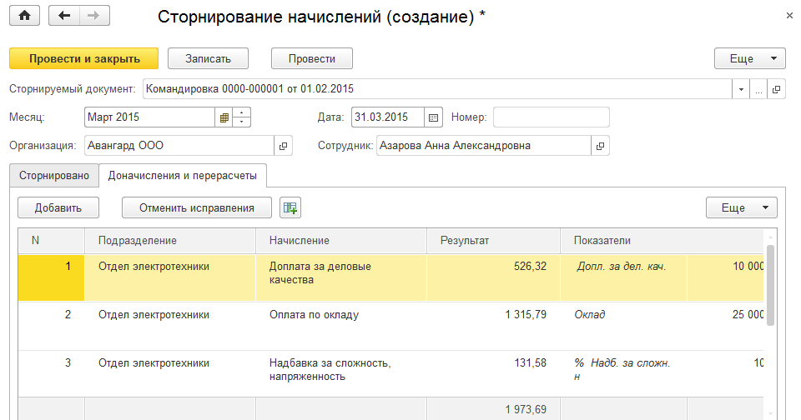Open the table's Еще dropdown menu
This screenshot has width=801, height=420.
[x=741, y=207]
